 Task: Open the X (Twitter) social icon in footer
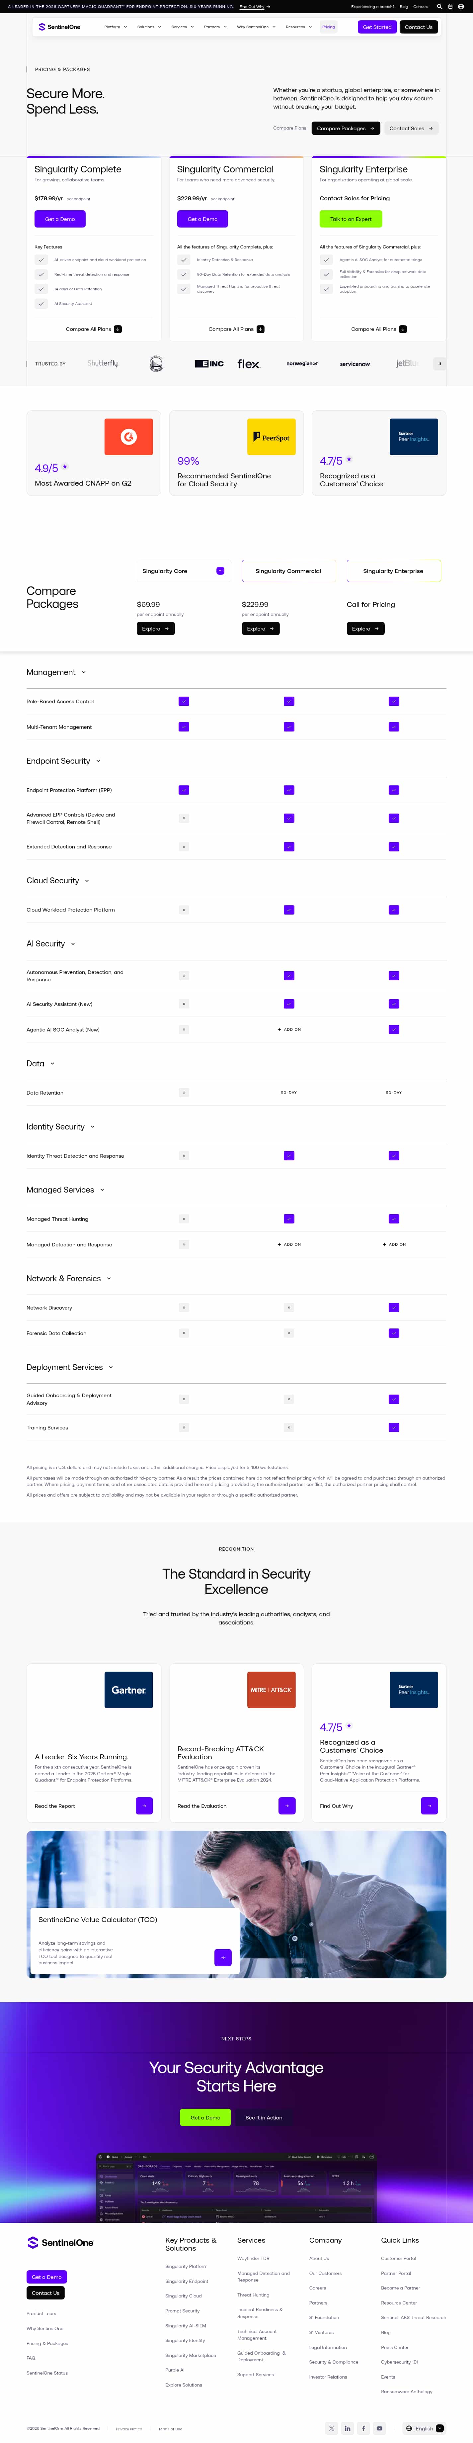pos(331,2428)
